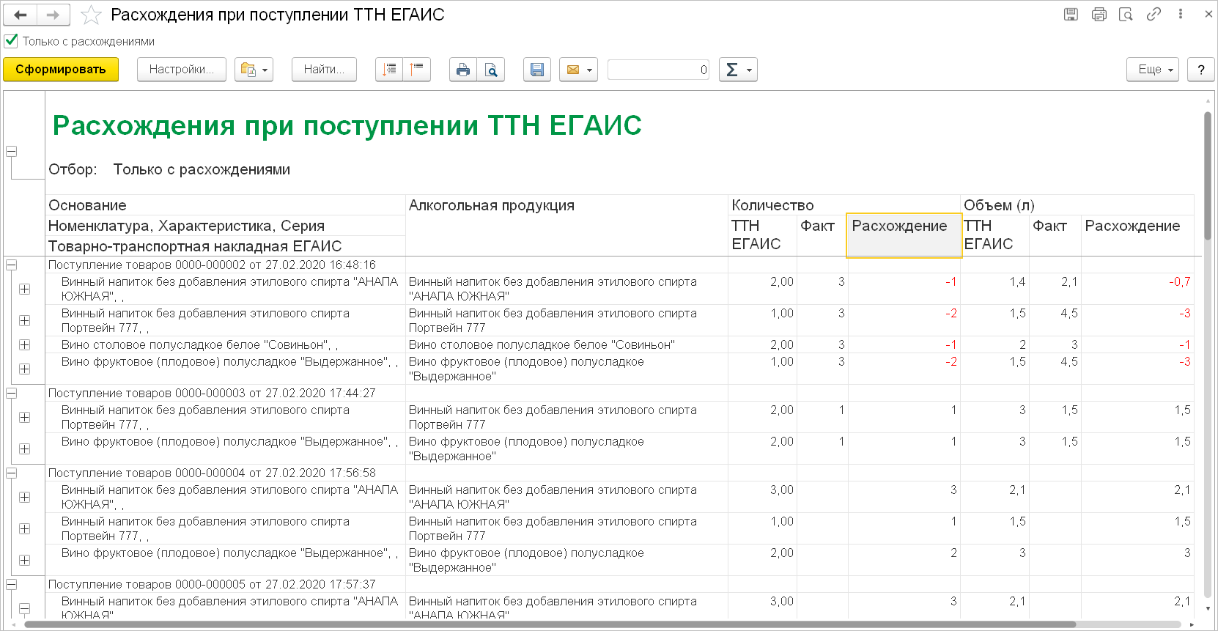Open the 'Еще' menu

click(x=1152, y=70)
